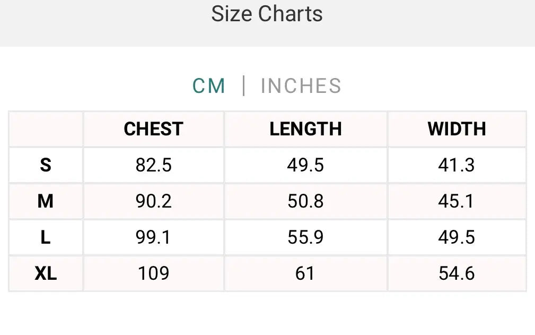
Task: Click the 109 chest value for XL
Action: pyautogui.click(x=153, y=273)
